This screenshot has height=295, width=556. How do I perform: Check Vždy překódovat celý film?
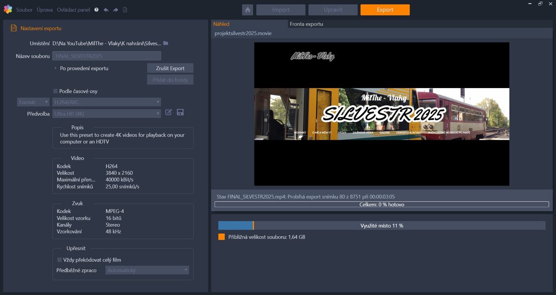point(59,260)
